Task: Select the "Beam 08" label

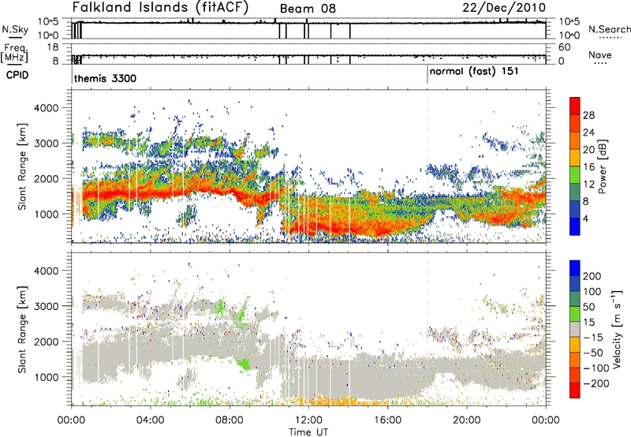Action: tap(308, 9)
